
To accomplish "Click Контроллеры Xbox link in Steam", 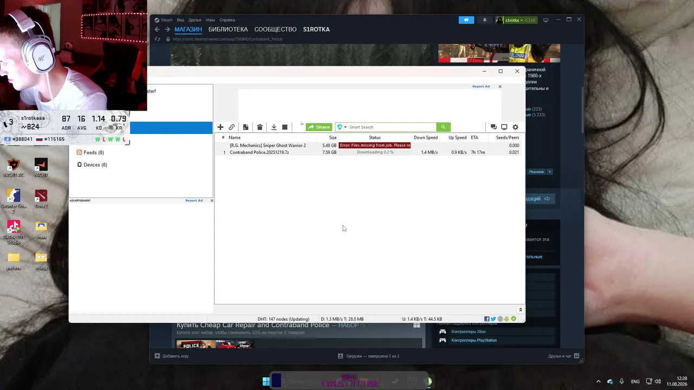I will (468, 331).
